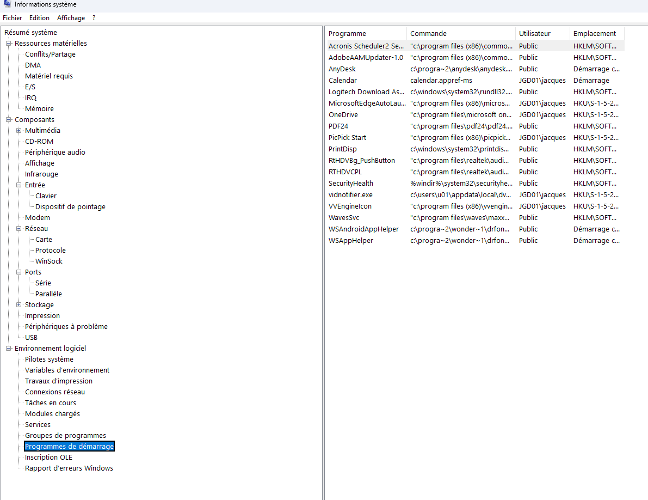Select Inscription OLE in the tree

(48, 457)
